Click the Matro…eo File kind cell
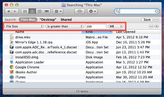The image size is (164, 97). coord(97,37)
